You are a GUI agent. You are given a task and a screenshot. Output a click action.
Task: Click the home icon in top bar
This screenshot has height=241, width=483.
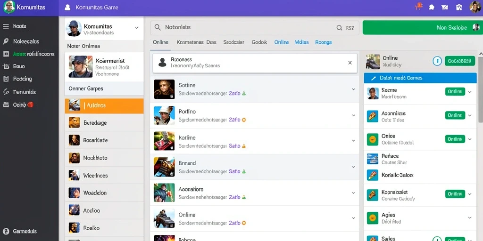(458, 7)
